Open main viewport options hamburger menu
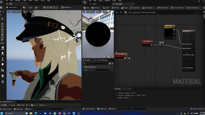 point(8,12)
